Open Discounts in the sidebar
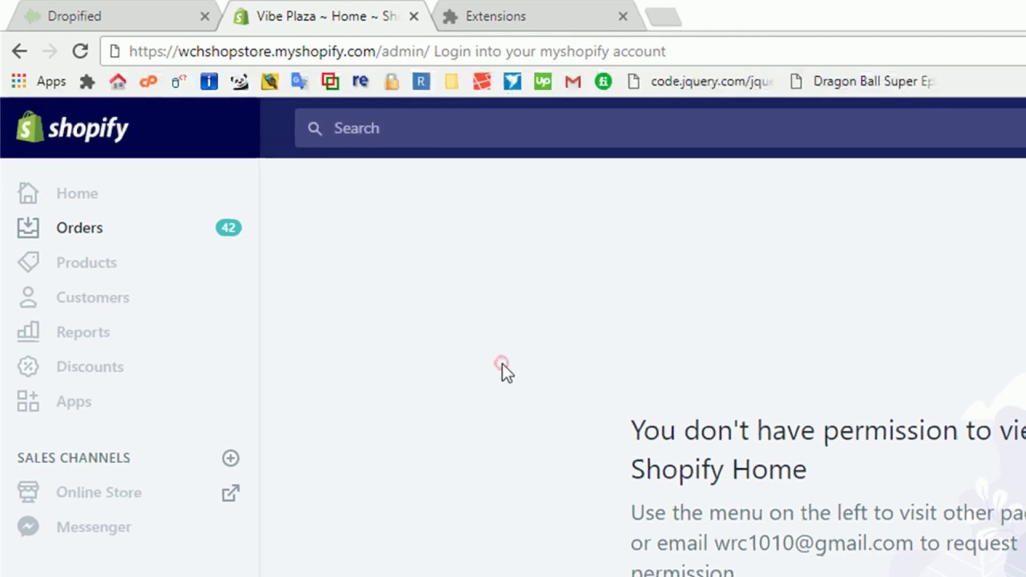1026x577 pixels. click(x=90, y=367)
